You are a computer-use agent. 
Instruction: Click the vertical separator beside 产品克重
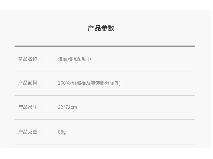(x=47, y=132)
